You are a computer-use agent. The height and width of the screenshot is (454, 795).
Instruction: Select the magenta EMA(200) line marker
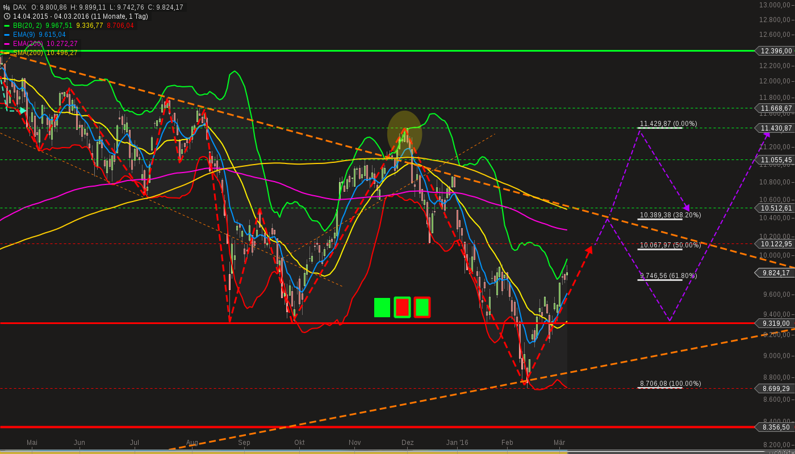coord(7,43)
